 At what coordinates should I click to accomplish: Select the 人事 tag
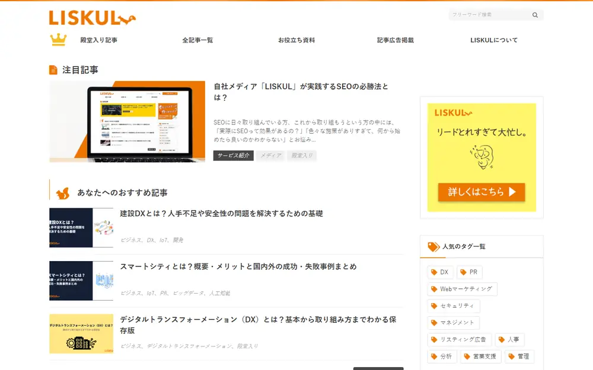coord(509,340)
